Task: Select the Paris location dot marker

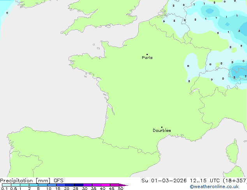Action: coord(147,54)
